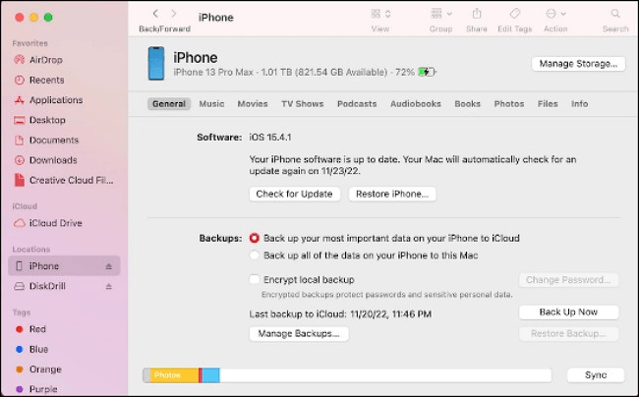Viewport: 639px width, 397px height.
Task: Switch to the Music tab
Action: click(211, 104)
